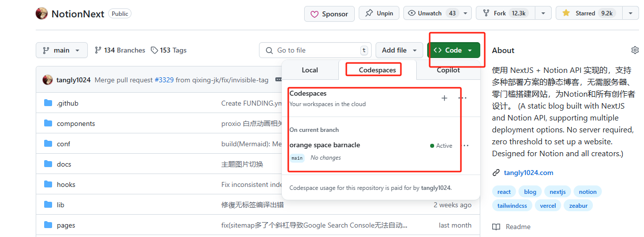This screenshot has width=644, height=237.
Task: Click the tailwindcss topic tag
Action: click(x=512, y=205)
